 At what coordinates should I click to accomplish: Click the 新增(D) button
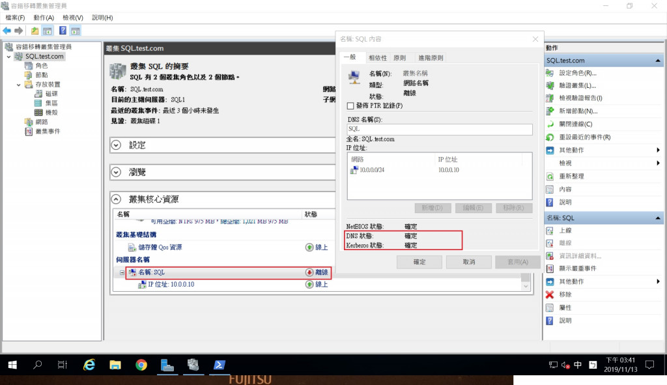(x=433, y=208)
